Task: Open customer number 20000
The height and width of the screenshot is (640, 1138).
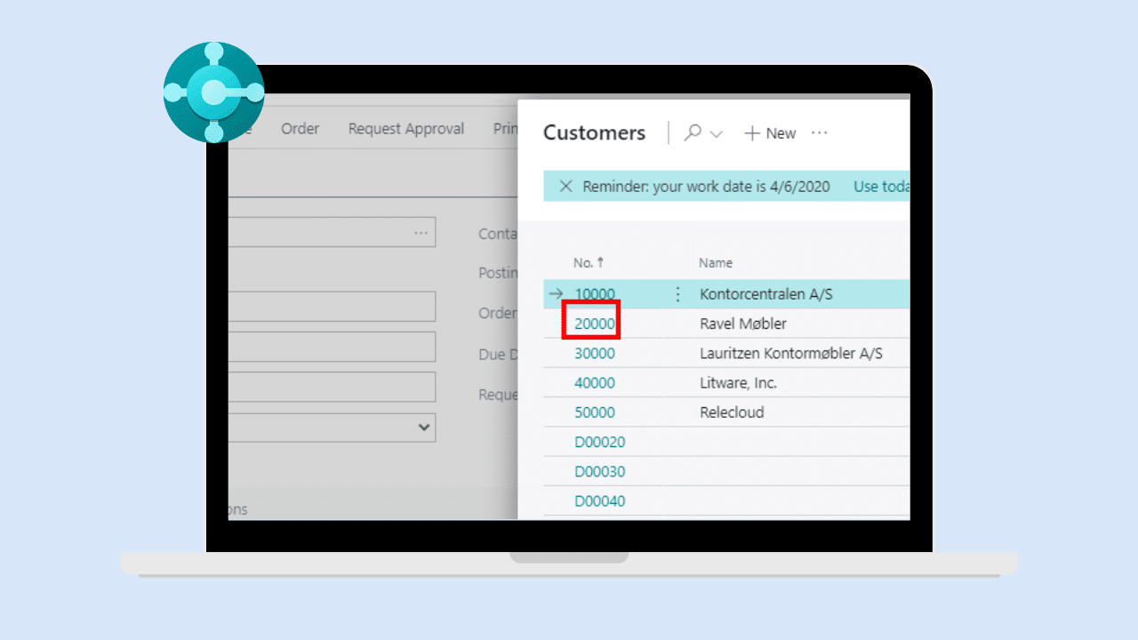Action: 595,324
